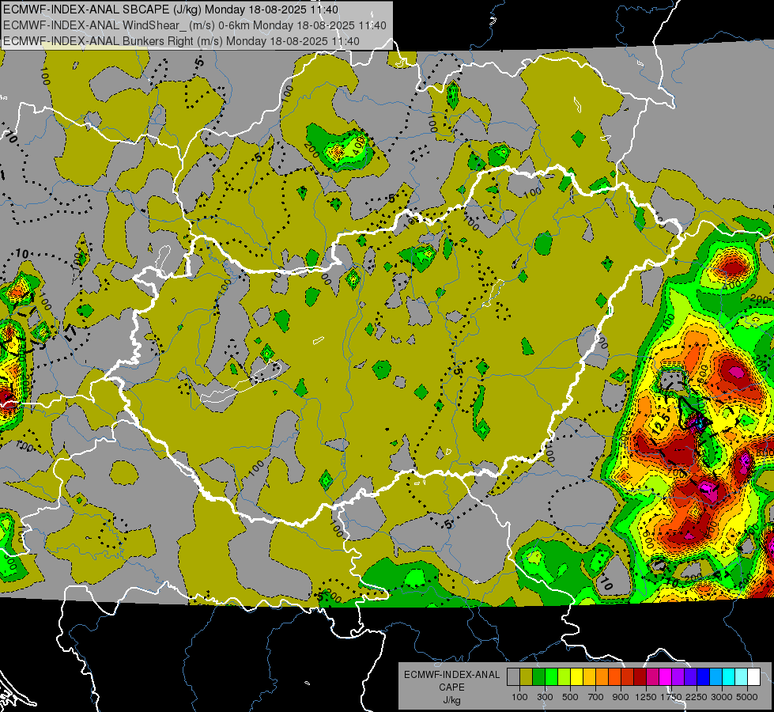774x712 pixels.
Task: Click the Bunkers Right title line
Action: pyautogui.click(x=182, y=41)
